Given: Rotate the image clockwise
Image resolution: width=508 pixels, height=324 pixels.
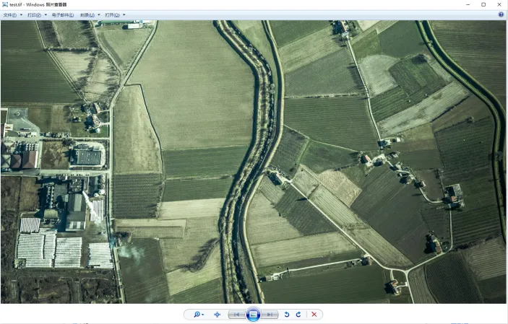Looking at the screenshot, I should click(298, 315).
